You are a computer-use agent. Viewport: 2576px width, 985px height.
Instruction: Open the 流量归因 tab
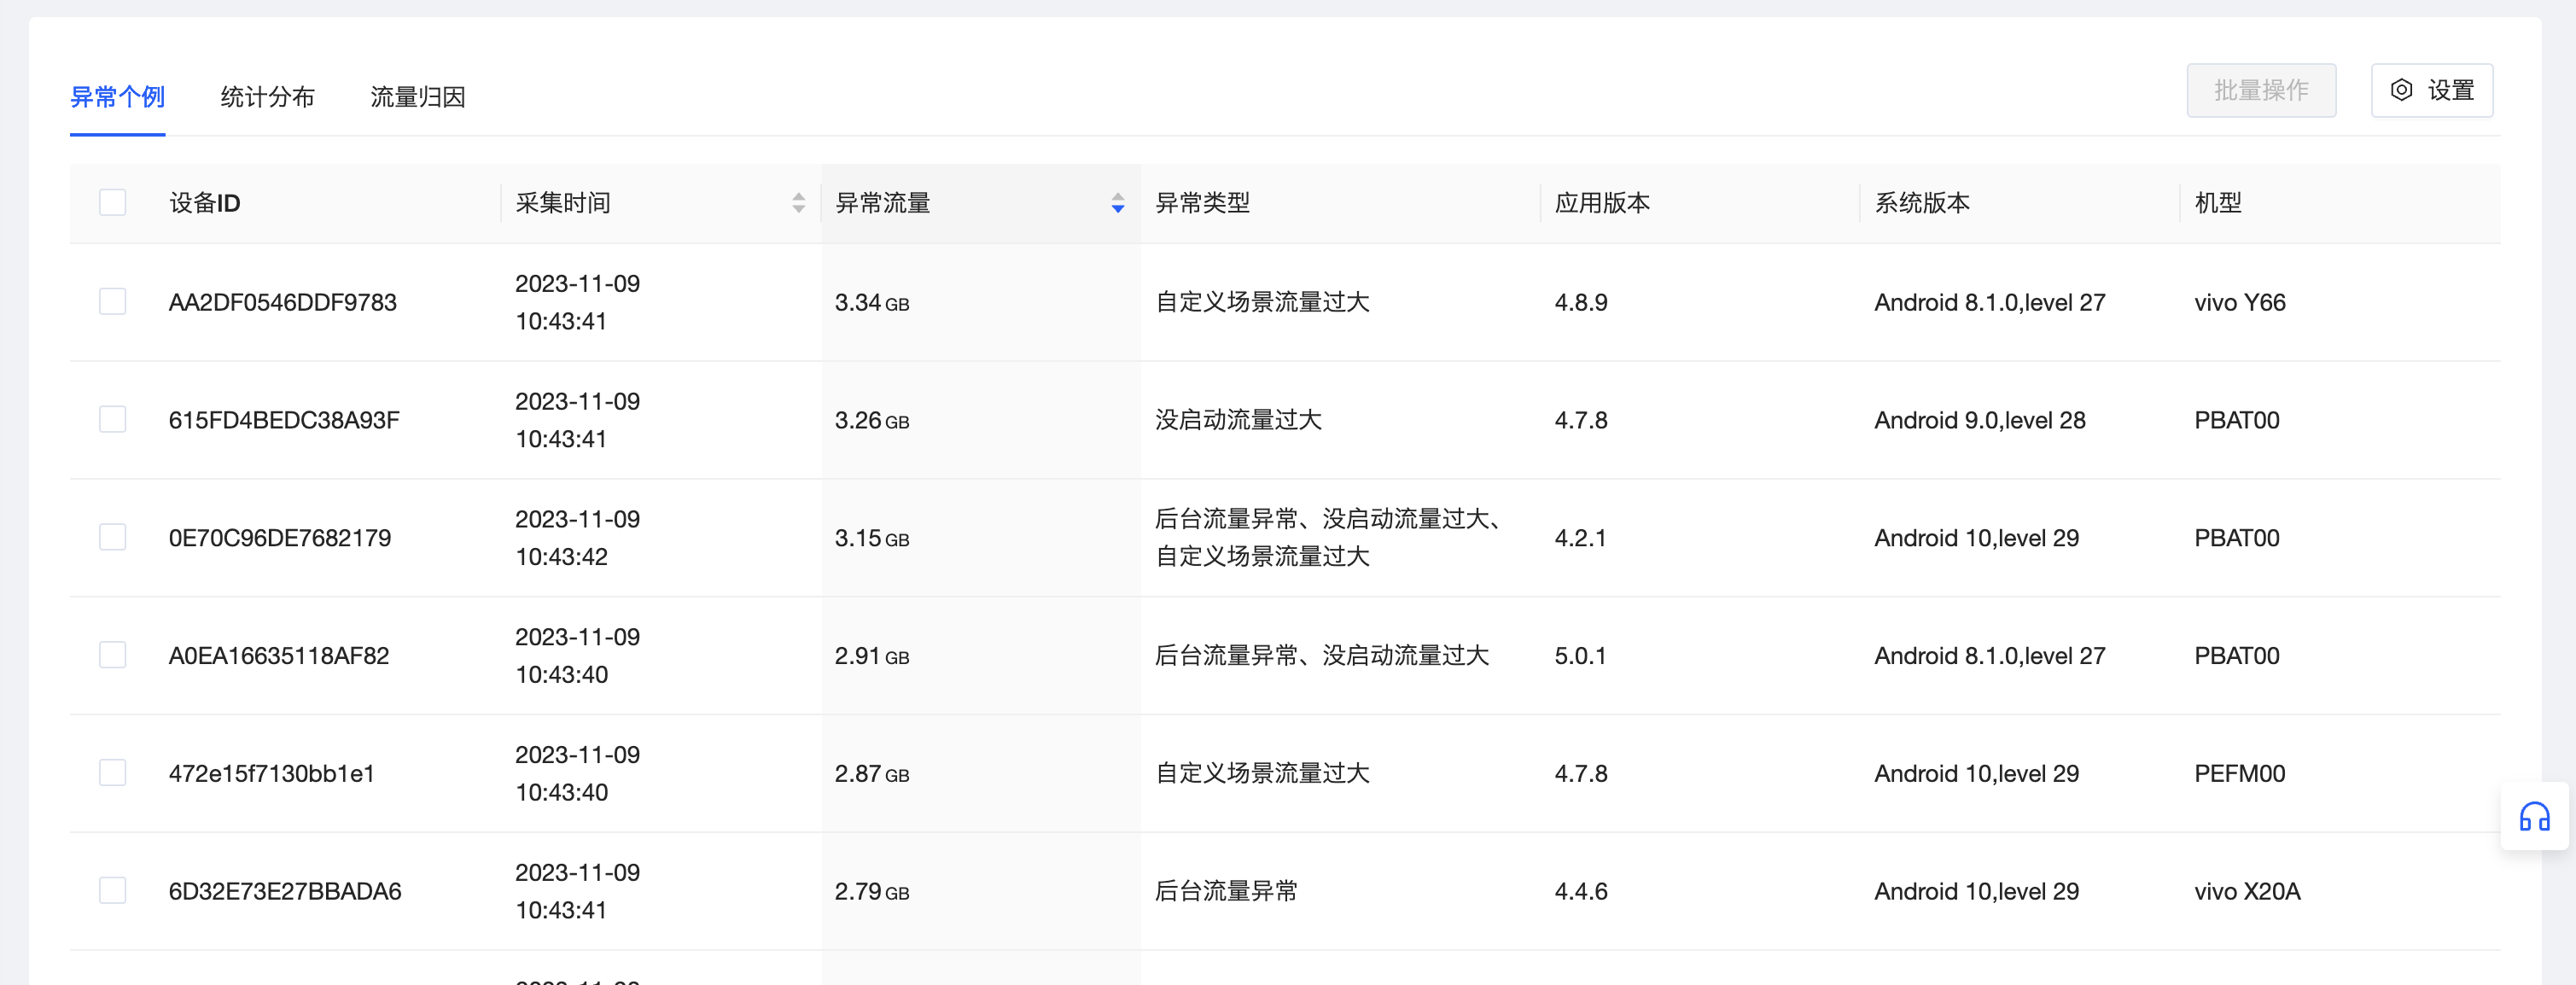(x=417, y=97)
